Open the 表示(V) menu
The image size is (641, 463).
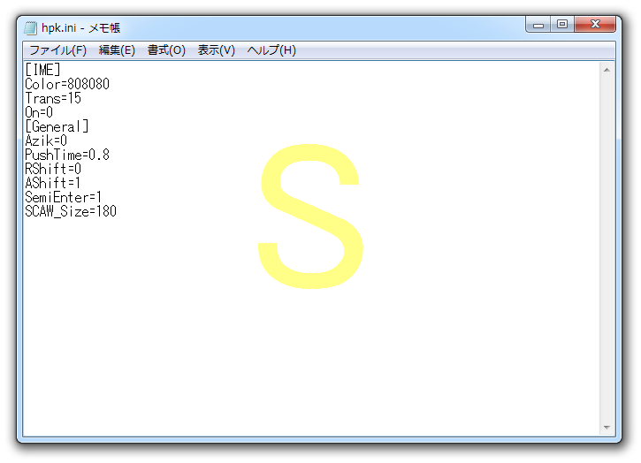tap(217, 50)
